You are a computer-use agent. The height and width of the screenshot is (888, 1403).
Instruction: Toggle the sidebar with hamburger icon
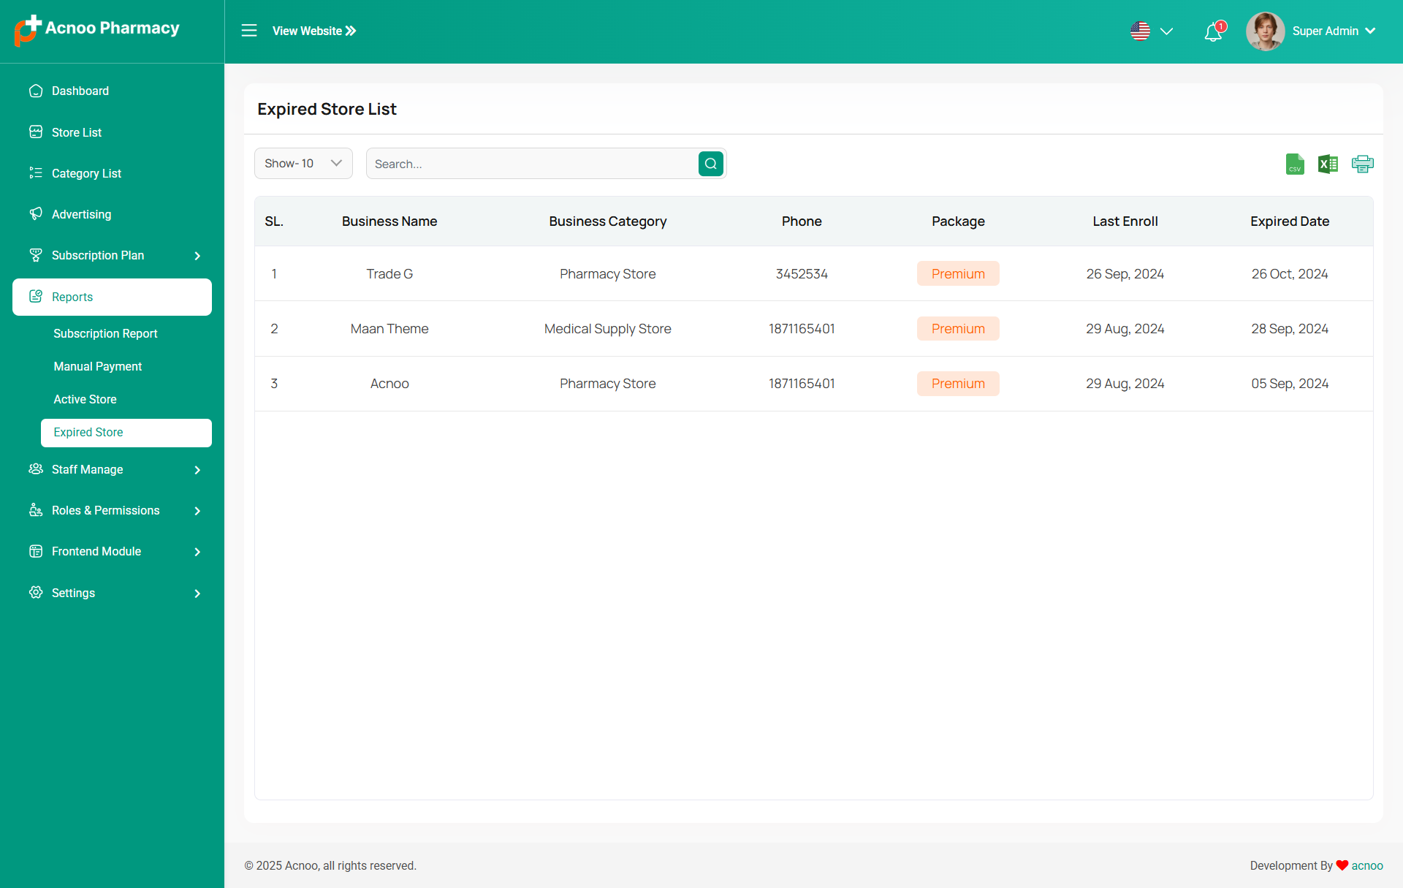pyautogui.click(x=249, y=31)
